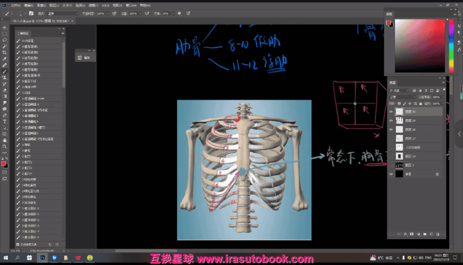Open the 属性 (Properties) panel button
This screenshot has width=463, height=265.
click(x=85, y=57)
